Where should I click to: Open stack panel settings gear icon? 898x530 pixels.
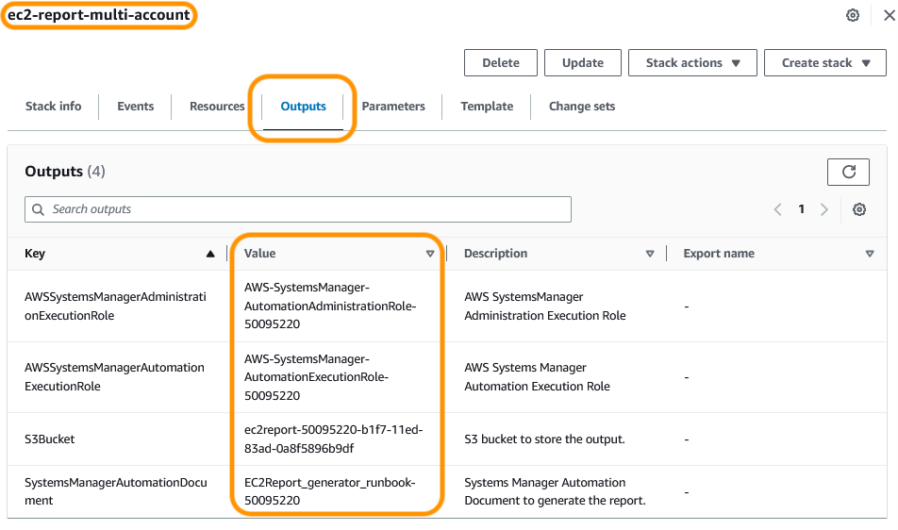(852, 15)
